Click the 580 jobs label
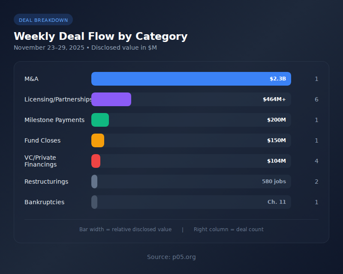This screenshot has width=343, height=274. pyautogui.click(x=274, y=182)
